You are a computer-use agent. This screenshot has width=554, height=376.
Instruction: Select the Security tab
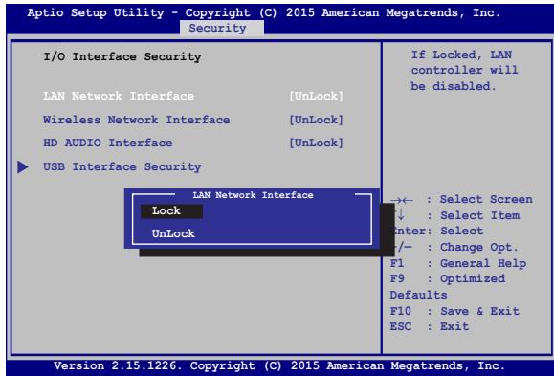pos(222,28)
